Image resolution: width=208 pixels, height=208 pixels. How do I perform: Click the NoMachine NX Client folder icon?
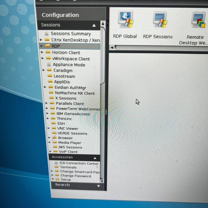[51, 93]
